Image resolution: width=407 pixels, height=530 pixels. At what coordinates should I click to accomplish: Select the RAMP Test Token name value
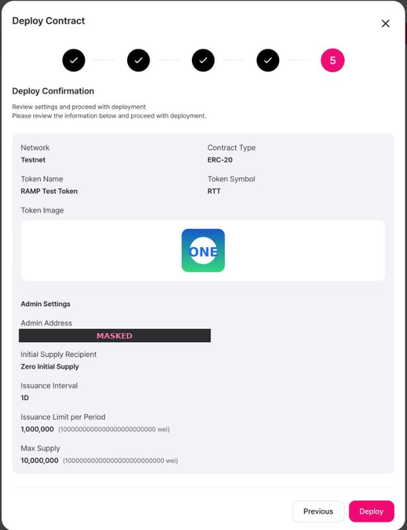pyautogui.click(x=49, y=192)
